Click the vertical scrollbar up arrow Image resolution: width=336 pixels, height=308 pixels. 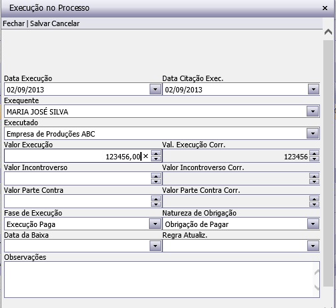click(x=328, y=32)
